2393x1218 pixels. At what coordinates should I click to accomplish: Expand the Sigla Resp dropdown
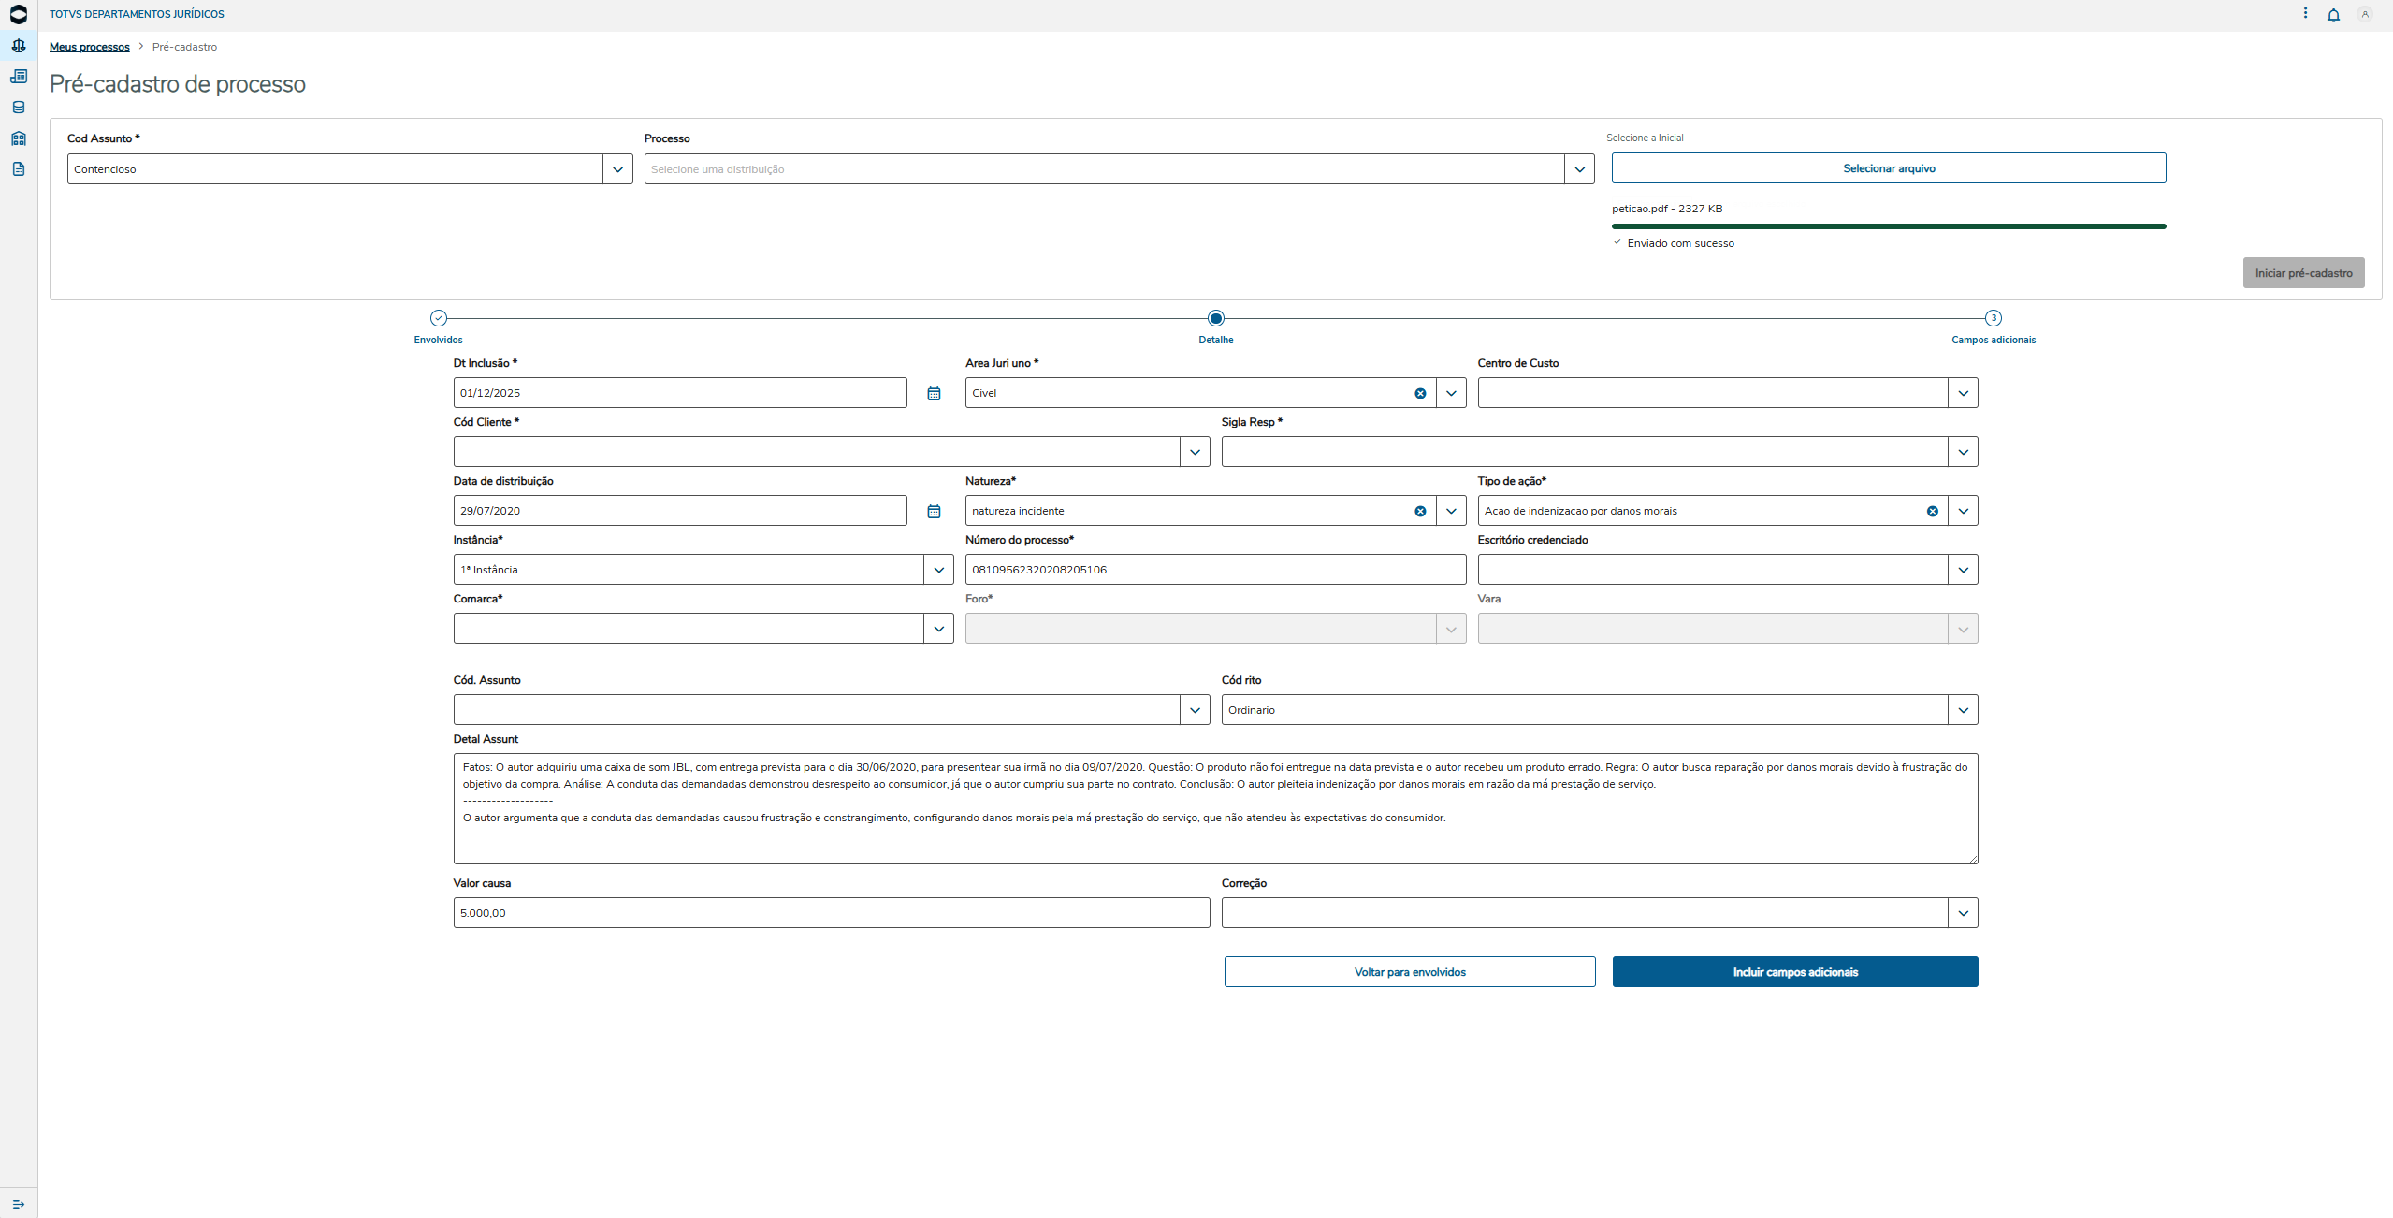point(1963,452)
